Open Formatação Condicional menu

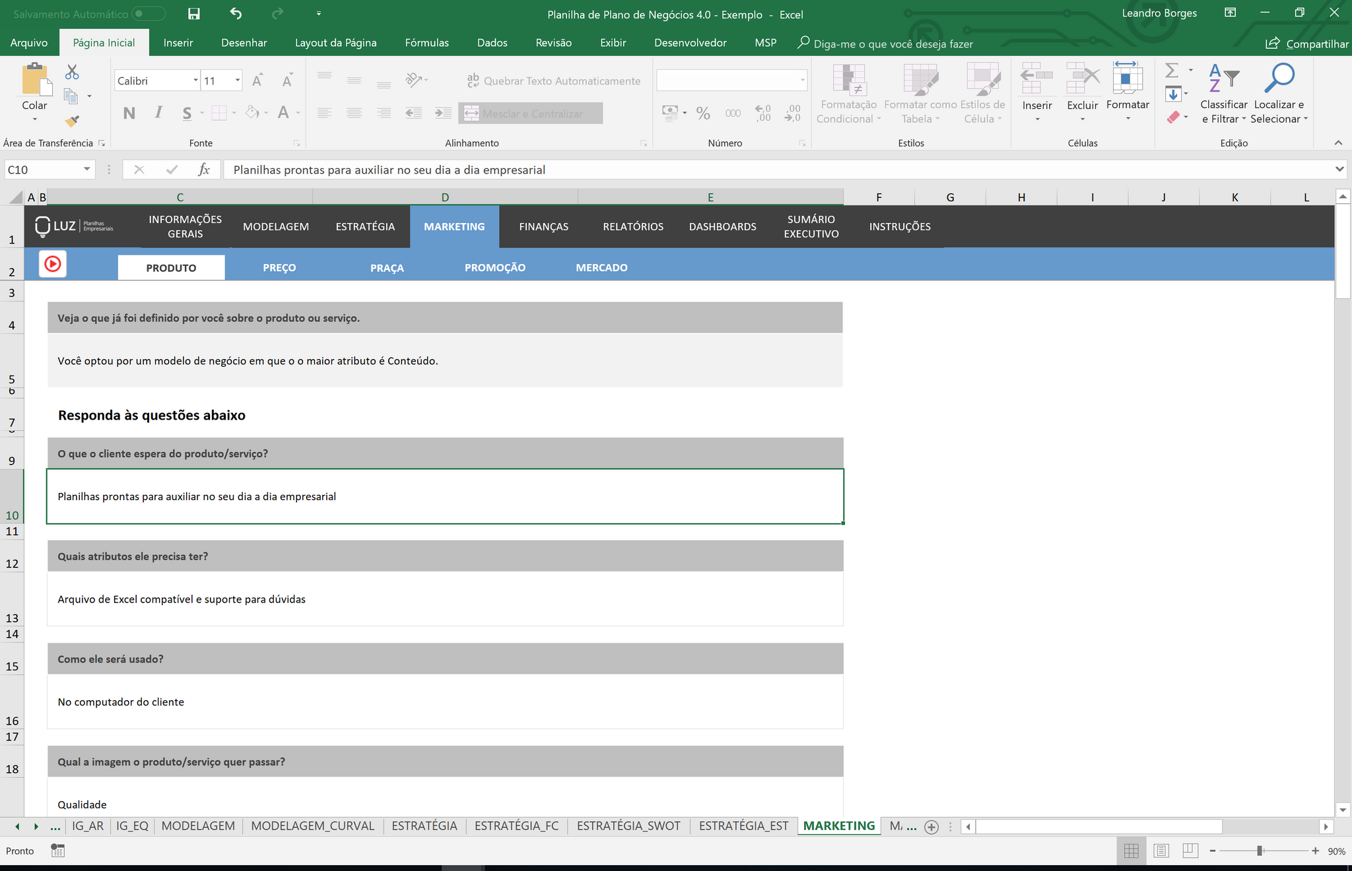coord(848,94)
